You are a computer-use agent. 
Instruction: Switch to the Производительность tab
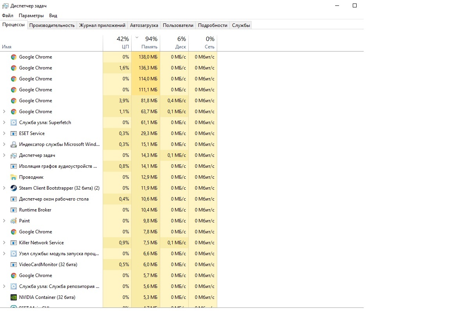tap(52, 25)
